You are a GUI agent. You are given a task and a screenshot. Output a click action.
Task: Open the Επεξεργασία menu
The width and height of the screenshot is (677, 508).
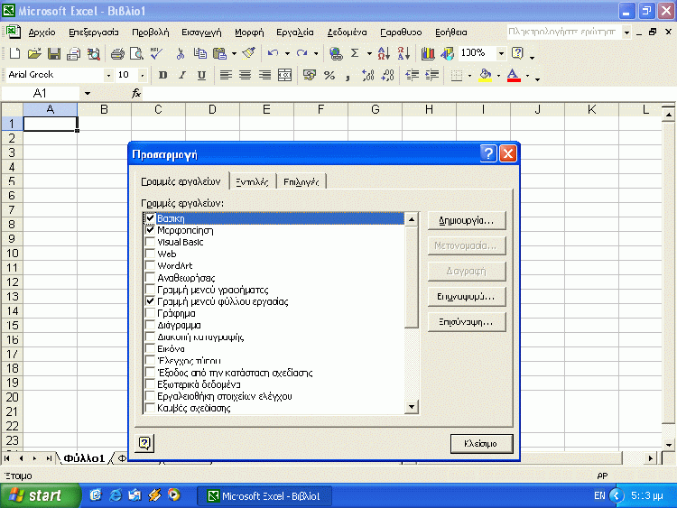94,32
